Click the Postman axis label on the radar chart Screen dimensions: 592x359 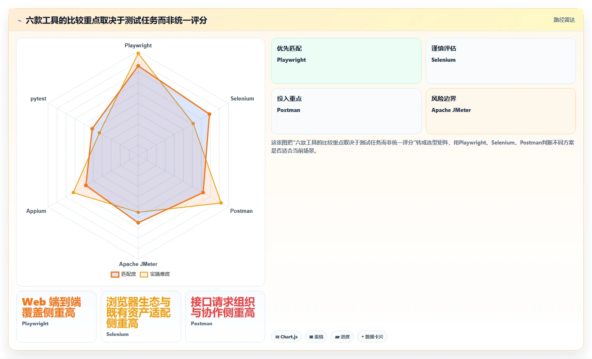(x=241, y=211)
